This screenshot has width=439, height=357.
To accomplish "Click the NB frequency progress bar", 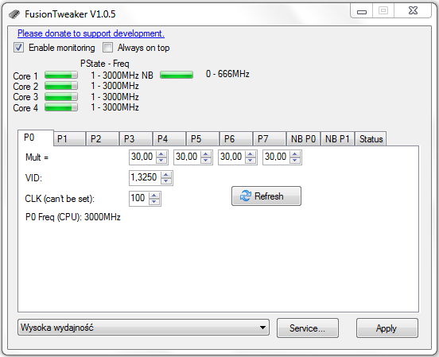I will (x=177, y=75).
